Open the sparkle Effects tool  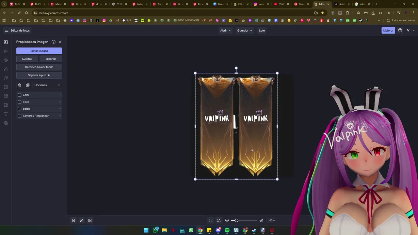[6, 69]
